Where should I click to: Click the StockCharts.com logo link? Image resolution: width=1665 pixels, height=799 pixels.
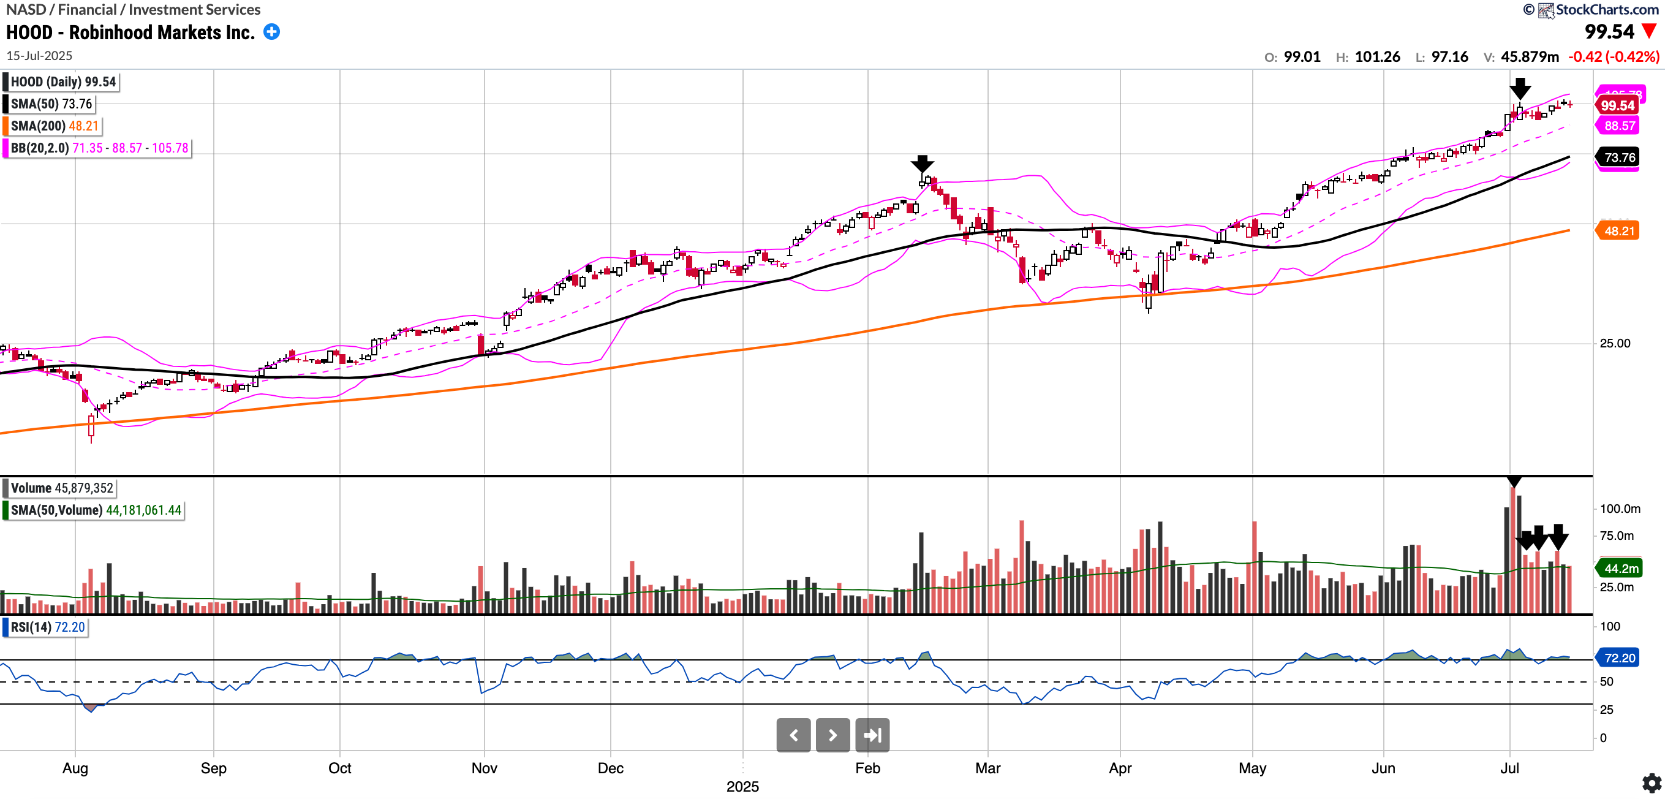click(1598, 10)
